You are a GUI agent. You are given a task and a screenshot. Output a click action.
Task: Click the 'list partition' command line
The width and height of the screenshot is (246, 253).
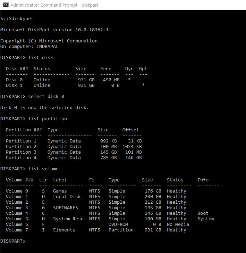pos(34,119)
